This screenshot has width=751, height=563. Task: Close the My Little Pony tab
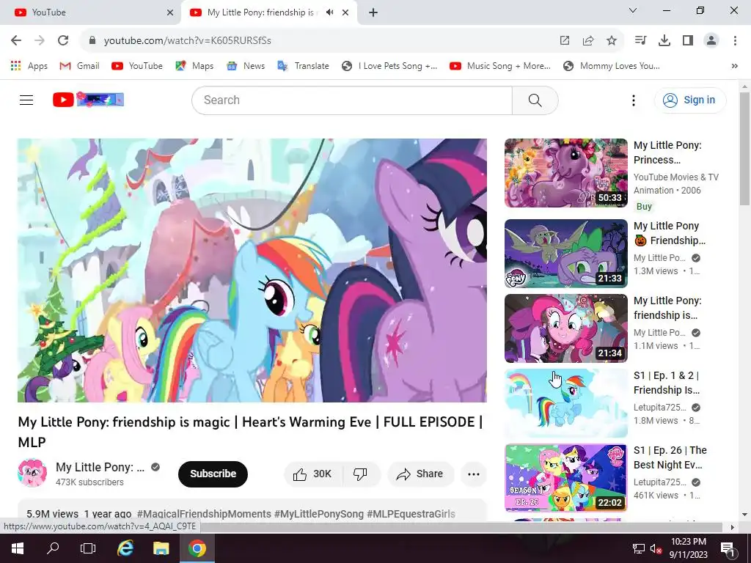(x=345, y=12)
